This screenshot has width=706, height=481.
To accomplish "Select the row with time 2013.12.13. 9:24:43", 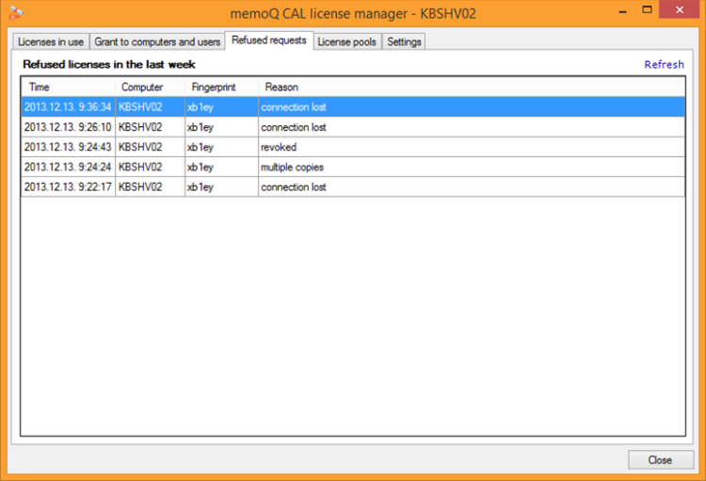I will coord(353,147).
